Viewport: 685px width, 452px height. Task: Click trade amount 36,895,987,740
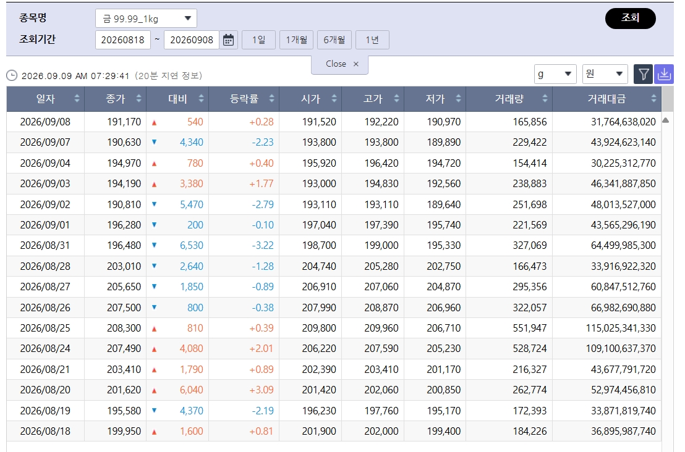point(623,432)
